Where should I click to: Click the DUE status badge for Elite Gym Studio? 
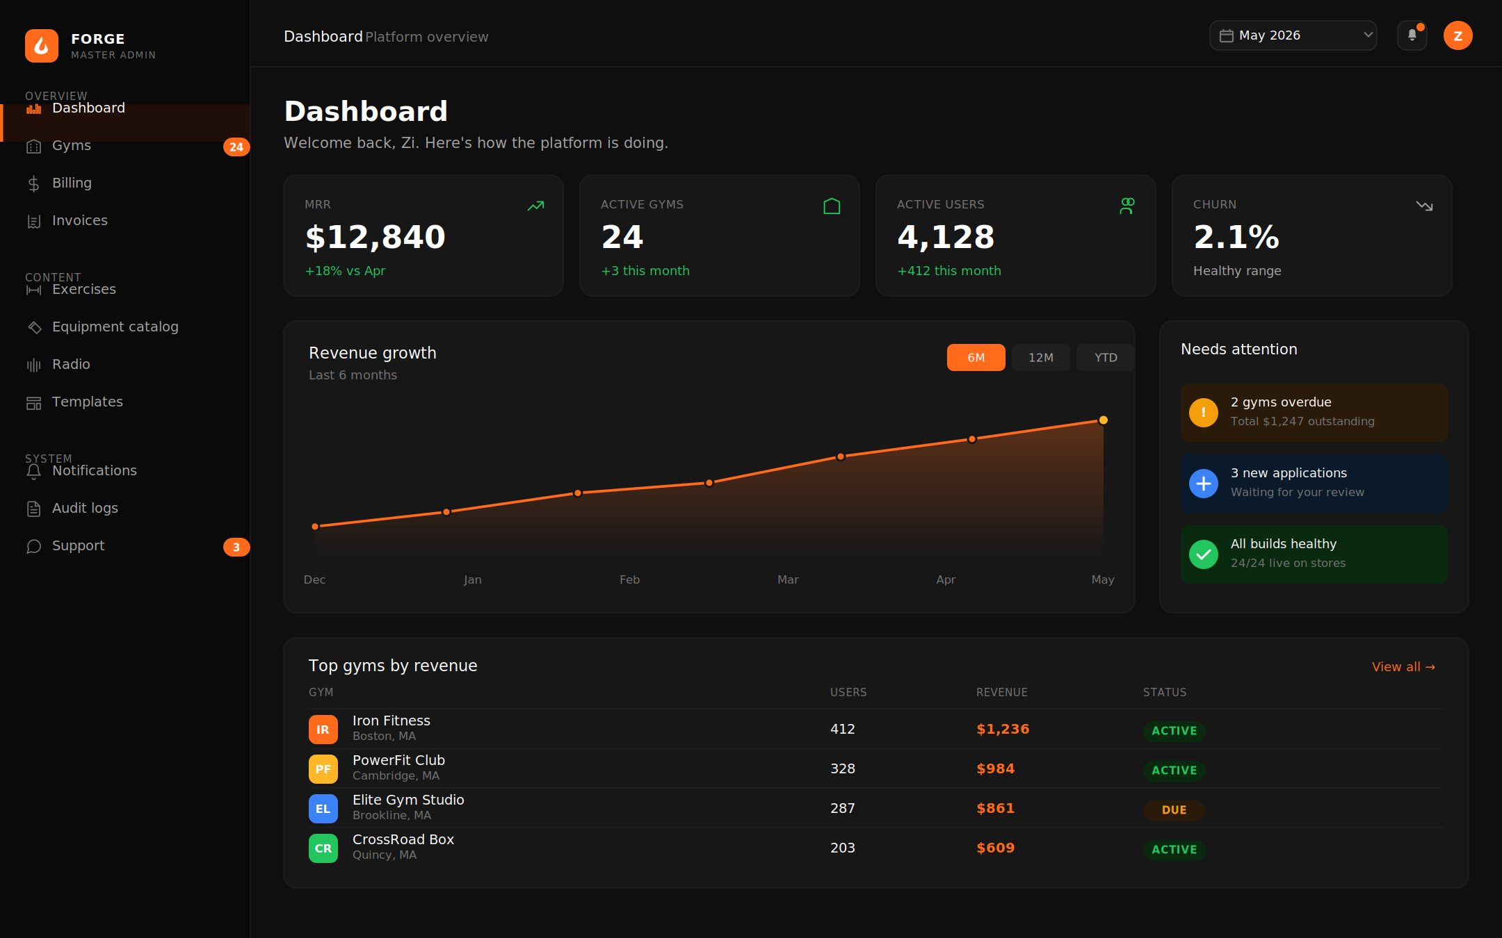[x=1174, y=810]
